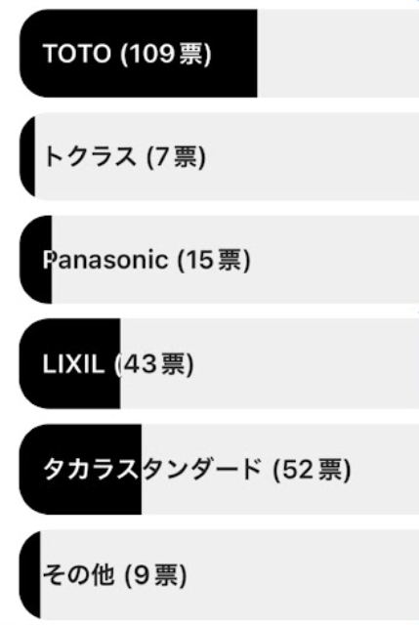Click the 52票 vote count text
419x625 pixels.
click(312, 470)
